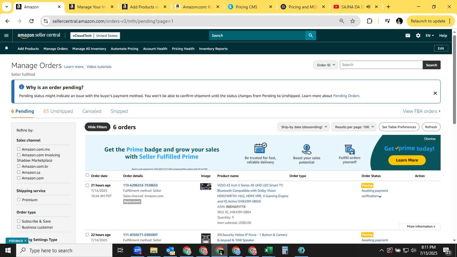
Task: Check the Subscribe & Save order type
Action: (x=19, y=221)
